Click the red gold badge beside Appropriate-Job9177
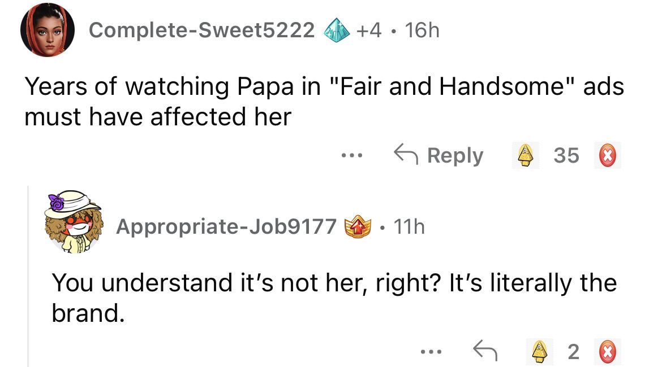This screenshot has width=662, height=367. click(x=356, y=227)
